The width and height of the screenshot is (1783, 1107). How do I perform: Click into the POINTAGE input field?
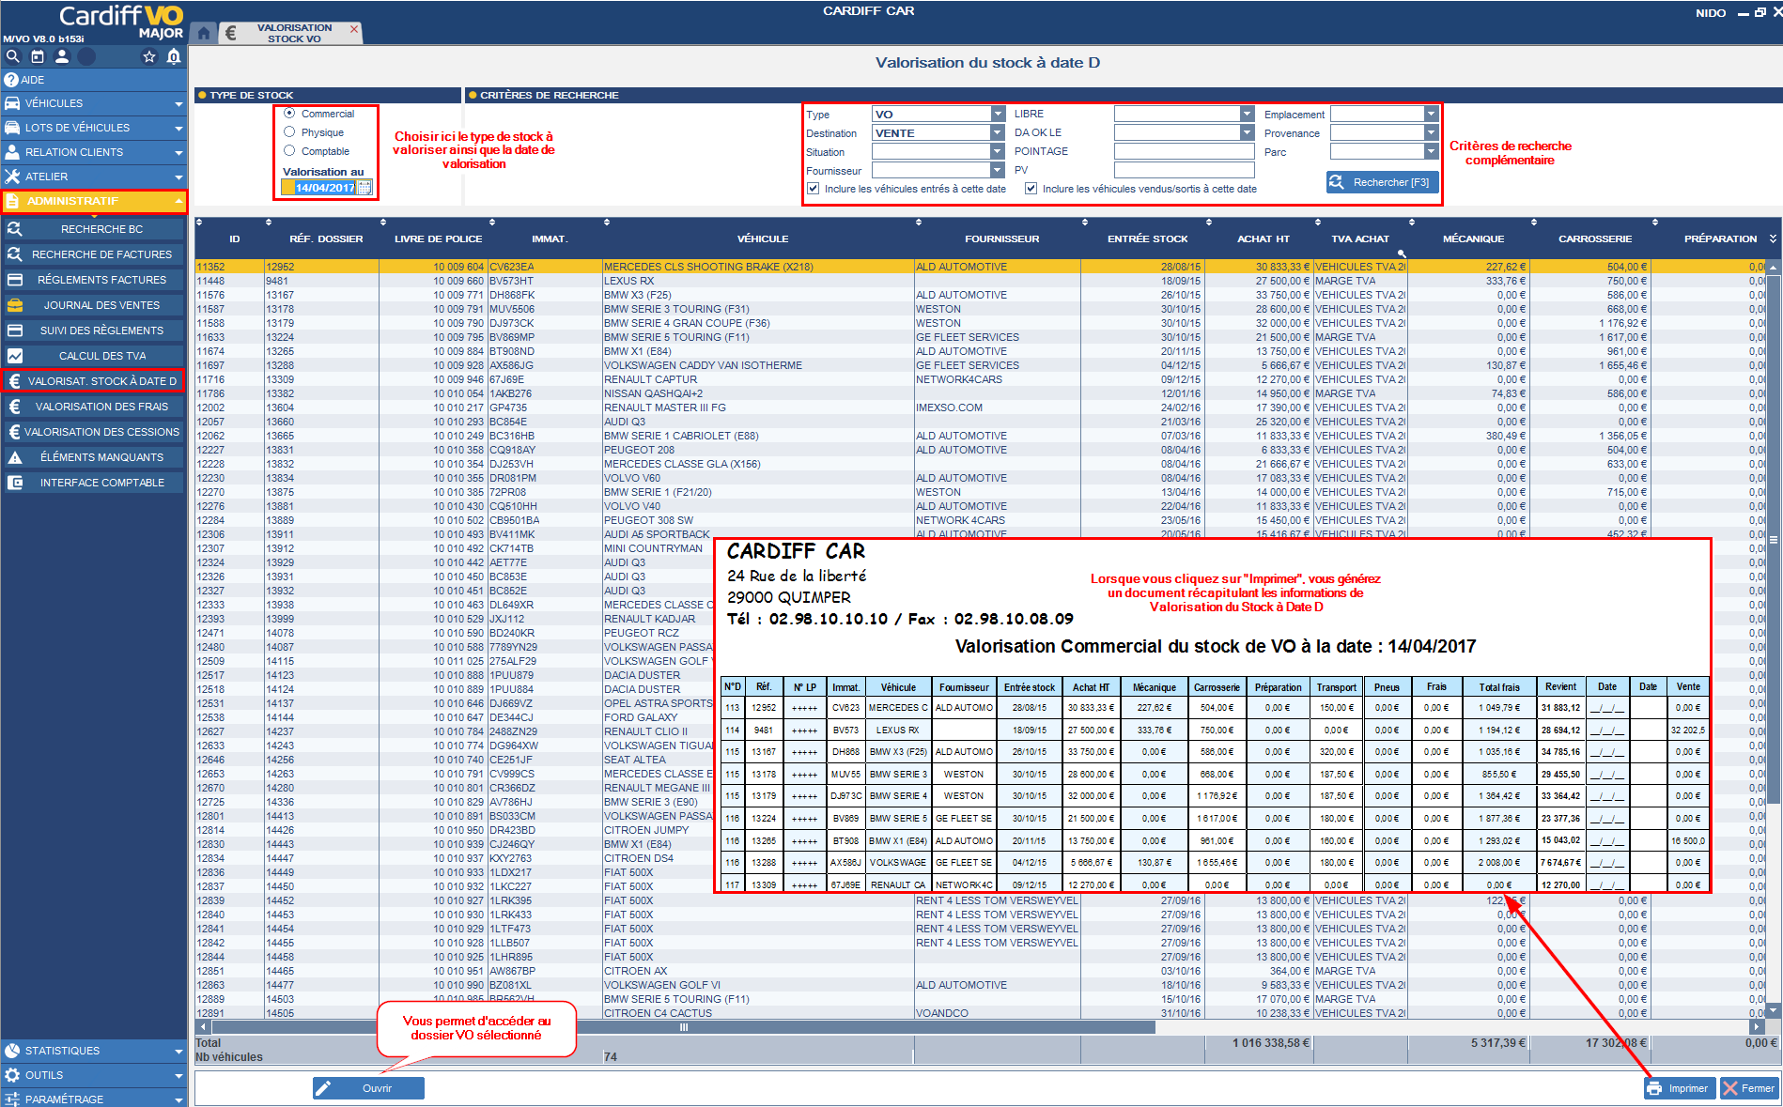click(x=1185, y=151)
